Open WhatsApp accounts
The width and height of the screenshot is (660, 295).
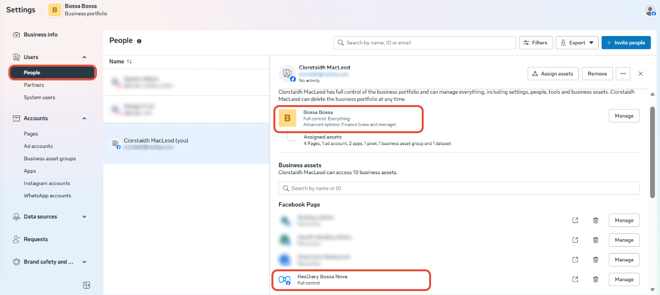[x=47, y=195]
